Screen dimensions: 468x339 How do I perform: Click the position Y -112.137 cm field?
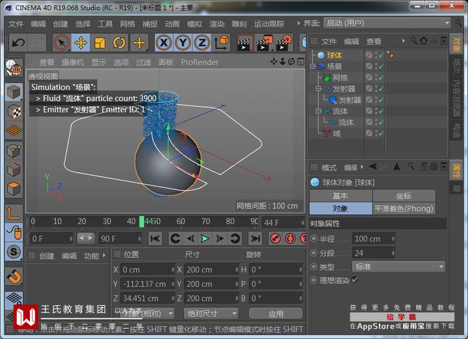148,284
